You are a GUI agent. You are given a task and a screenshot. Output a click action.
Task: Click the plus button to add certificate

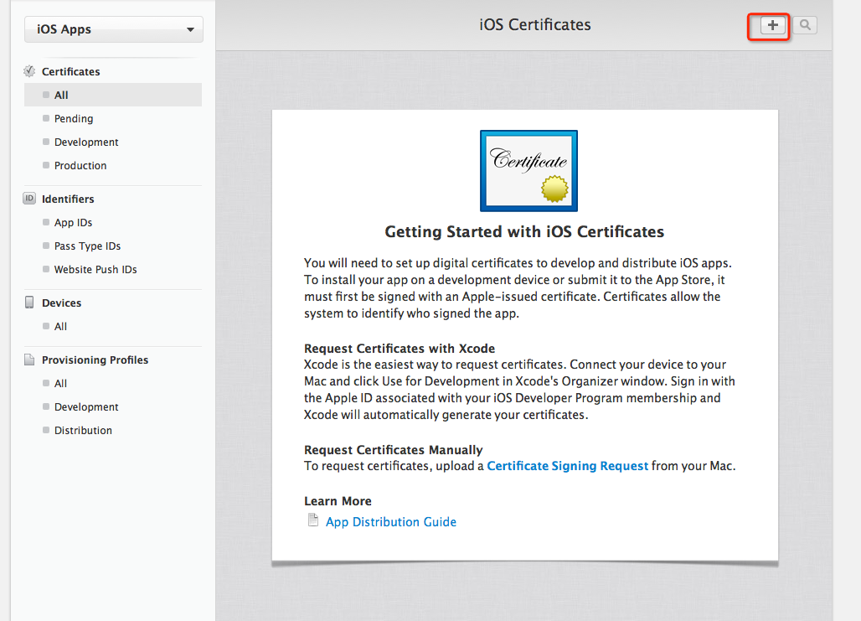click(x=772, y=26)
